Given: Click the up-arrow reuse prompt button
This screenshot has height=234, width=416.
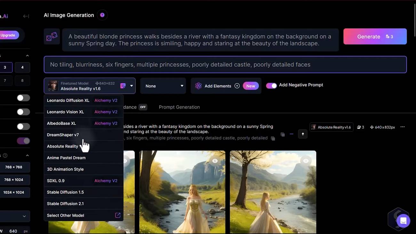Looking at the screenshot, I should pos(303,134).
